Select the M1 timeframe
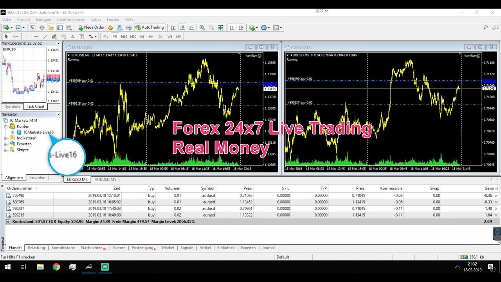 coord(106,36)
